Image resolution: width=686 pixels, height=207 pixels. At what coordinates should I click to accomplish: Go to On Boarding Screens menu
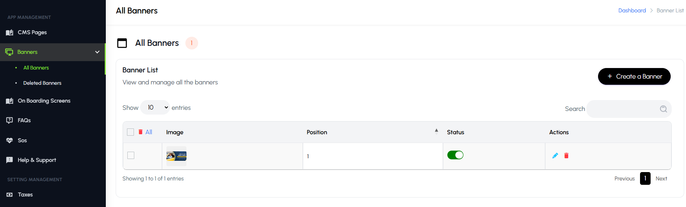tap(44, 101)
